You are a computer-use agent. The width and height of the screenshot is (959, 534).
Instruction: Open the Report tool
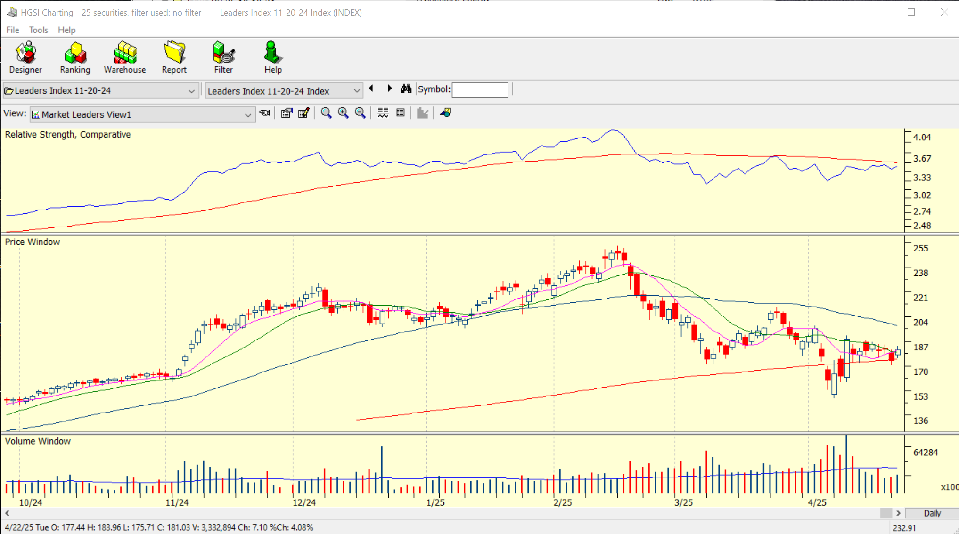(x=174, y=57)
